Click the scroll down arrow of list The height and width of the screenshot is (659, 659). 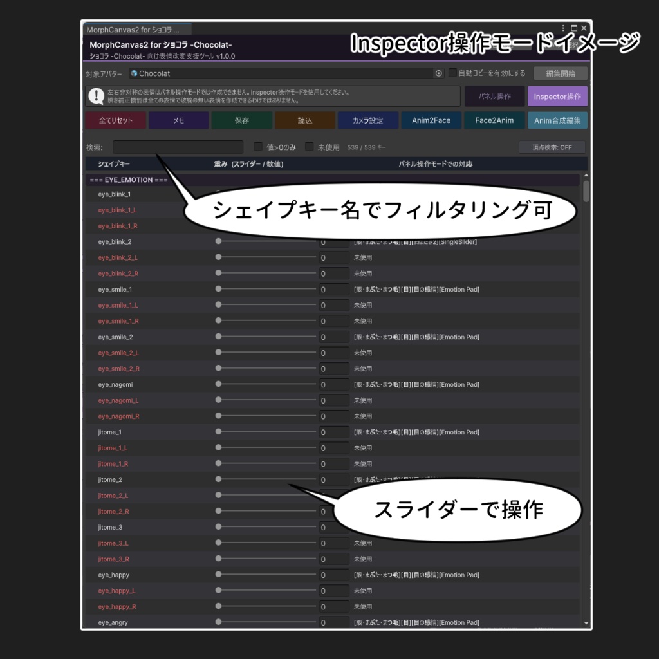coord(586,623)
